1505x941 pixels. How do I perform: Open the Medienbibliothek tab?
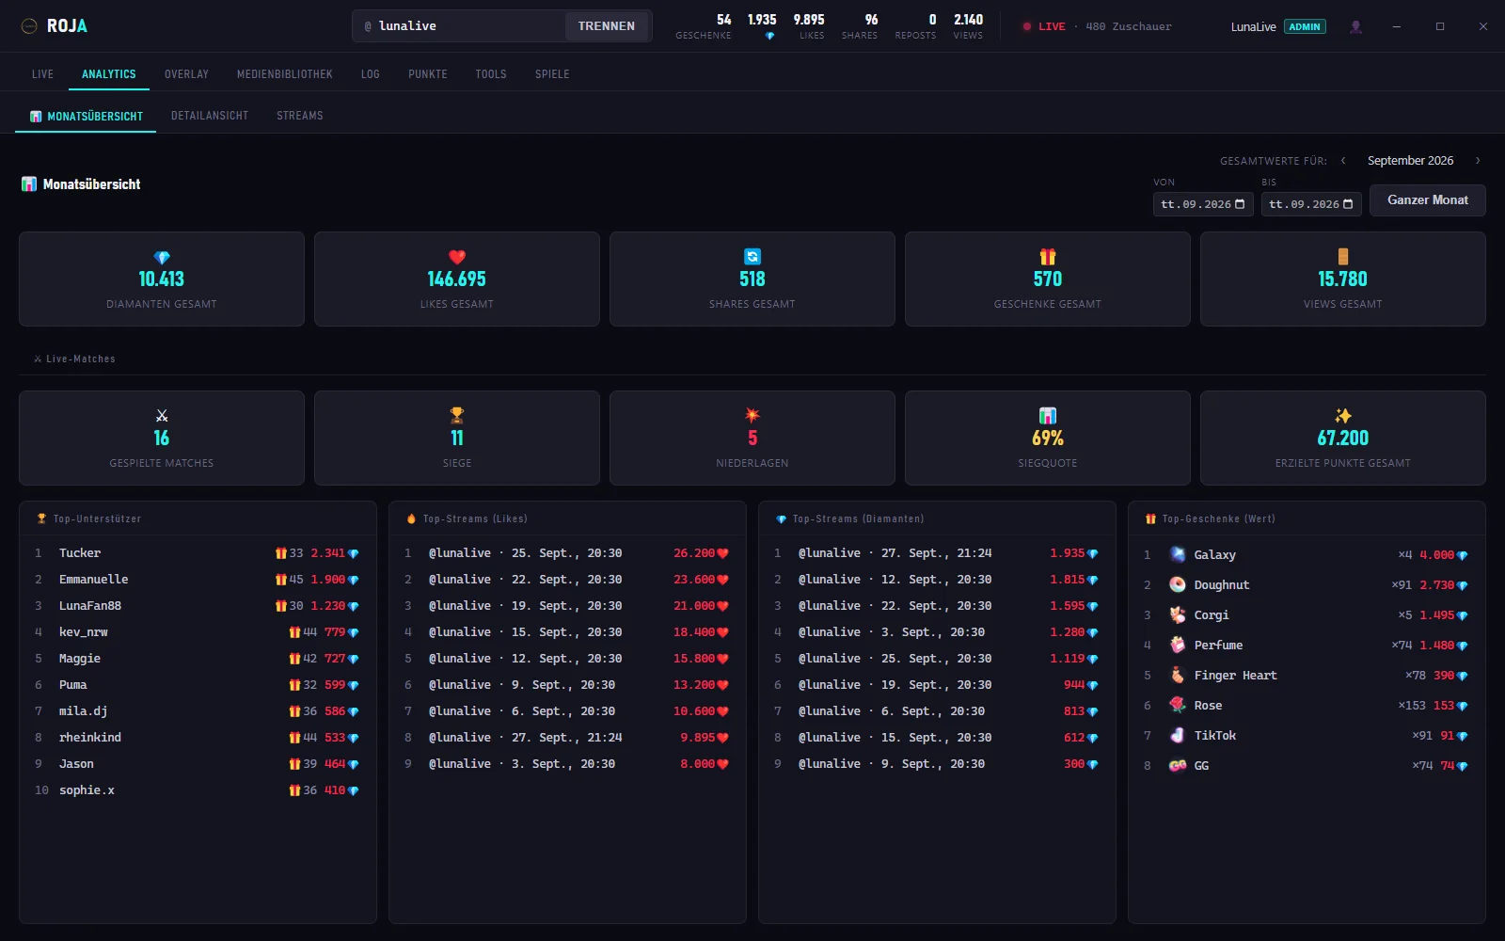pyautogui.click(x=285, y=73)
